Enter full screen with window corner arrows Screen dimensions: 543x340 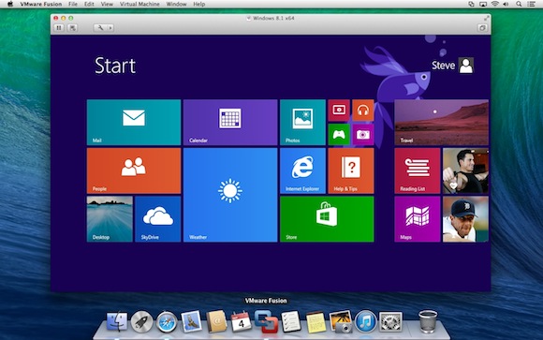[487, 18]
